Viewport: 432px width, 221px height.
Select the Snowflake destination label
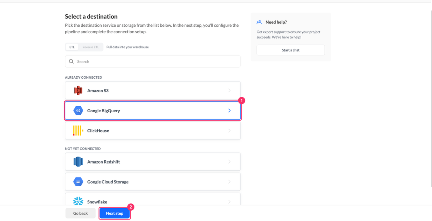[x=97, y=202]
